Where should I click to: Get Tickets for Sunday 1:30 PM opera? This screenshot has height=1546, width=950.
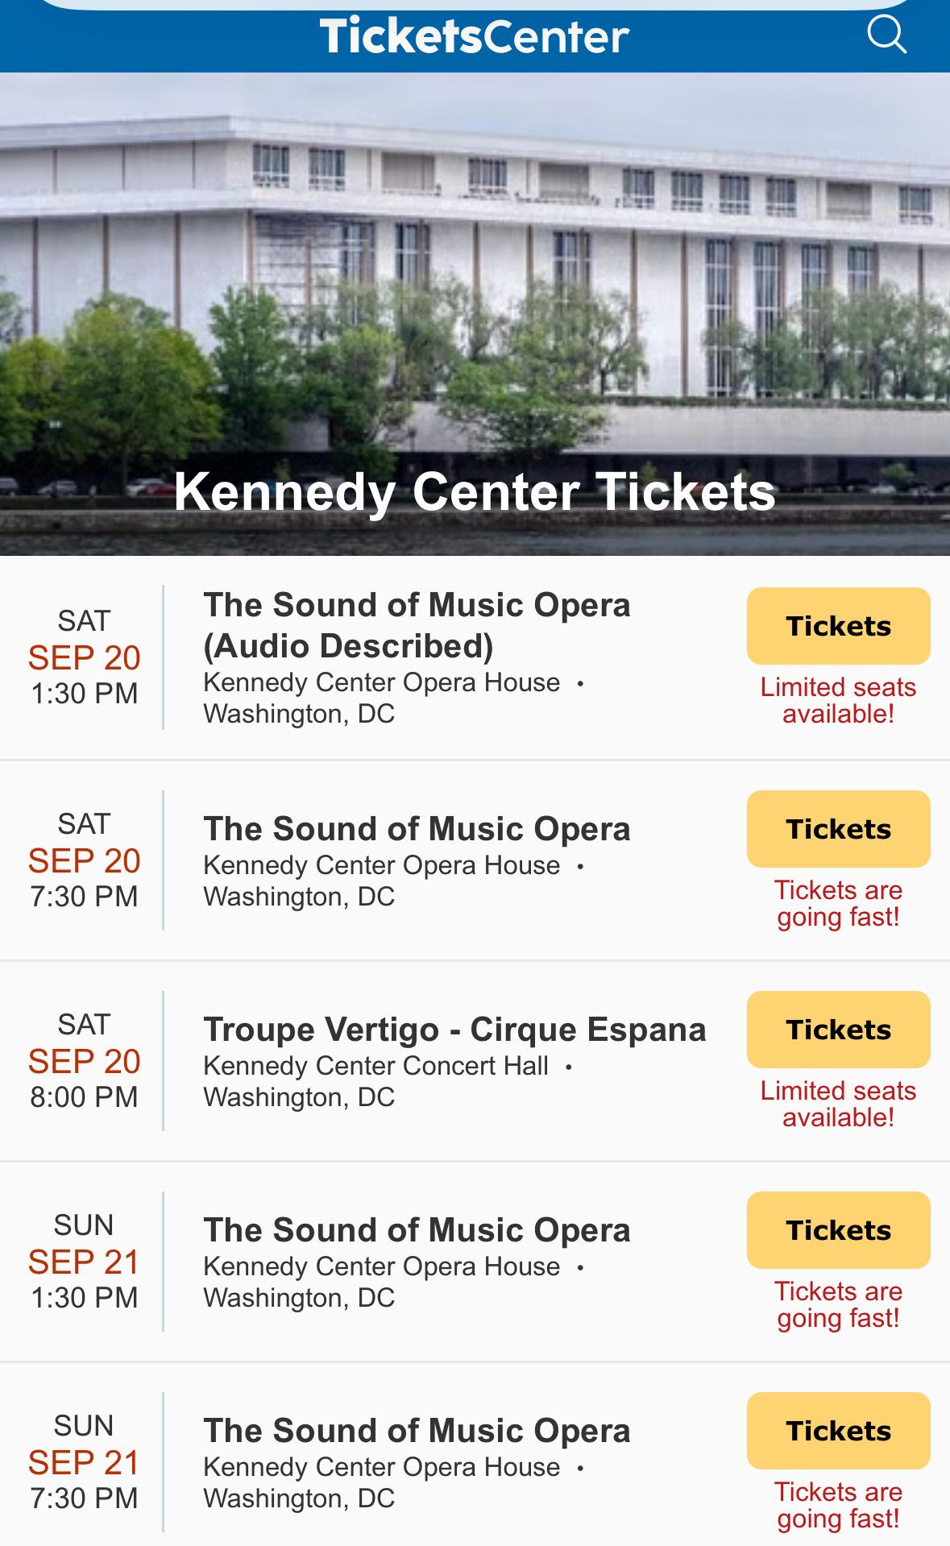(x=838, y=1230)
